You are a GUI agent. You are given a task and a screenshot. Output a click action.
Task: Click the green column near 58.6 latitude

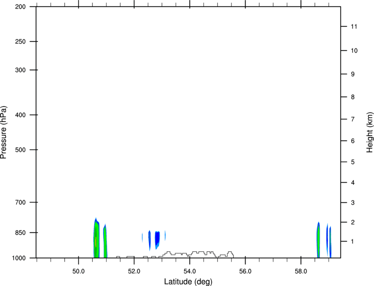(319, 240)
